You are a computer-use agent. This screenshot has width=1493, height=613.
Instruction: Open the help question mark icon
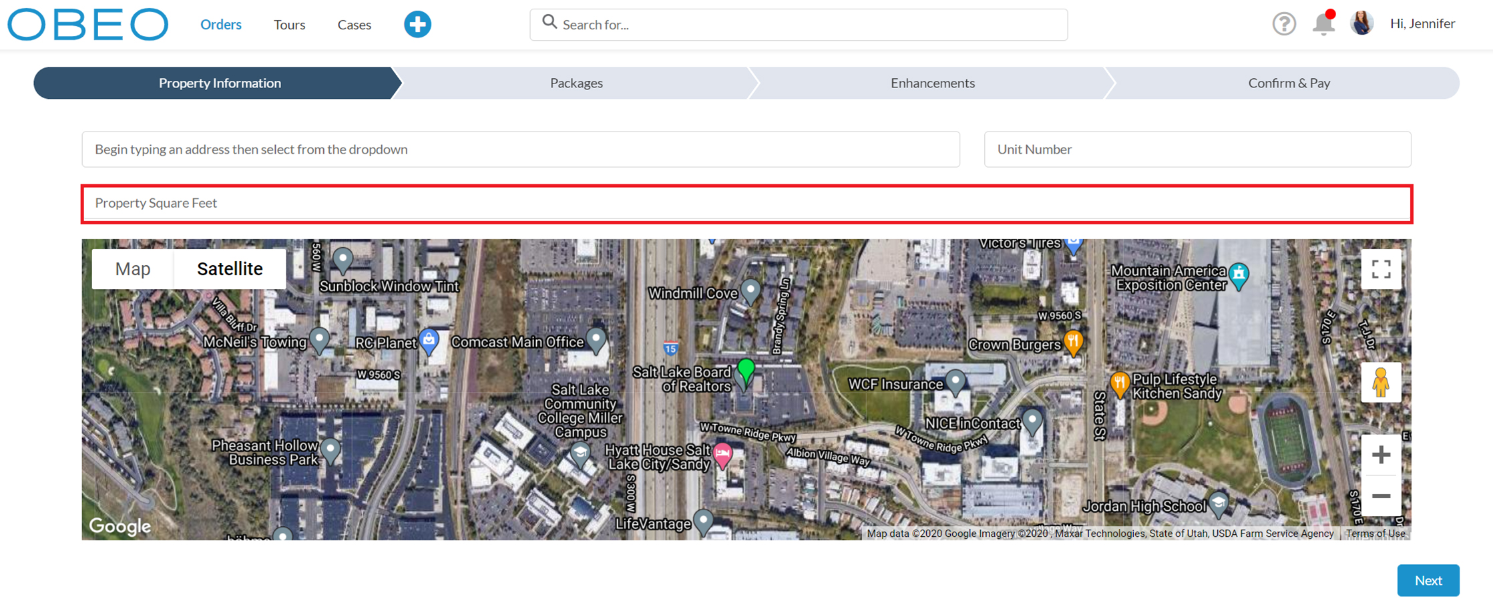[1283, 24]
